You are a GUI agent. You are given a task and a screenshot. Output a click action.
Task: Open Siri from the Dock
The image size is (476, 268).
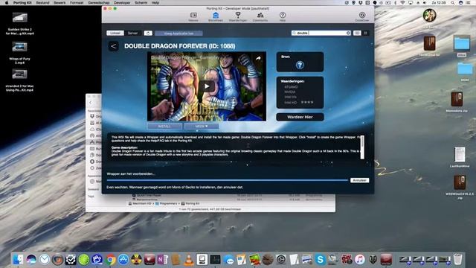coord(31,260)
